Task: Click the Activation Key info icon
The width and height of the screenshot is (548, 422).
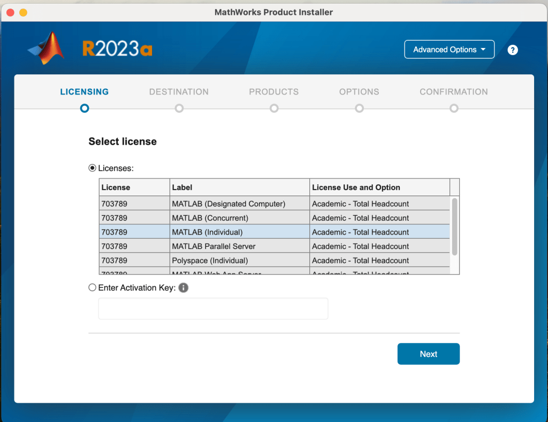Action: (x=184, y=288)
